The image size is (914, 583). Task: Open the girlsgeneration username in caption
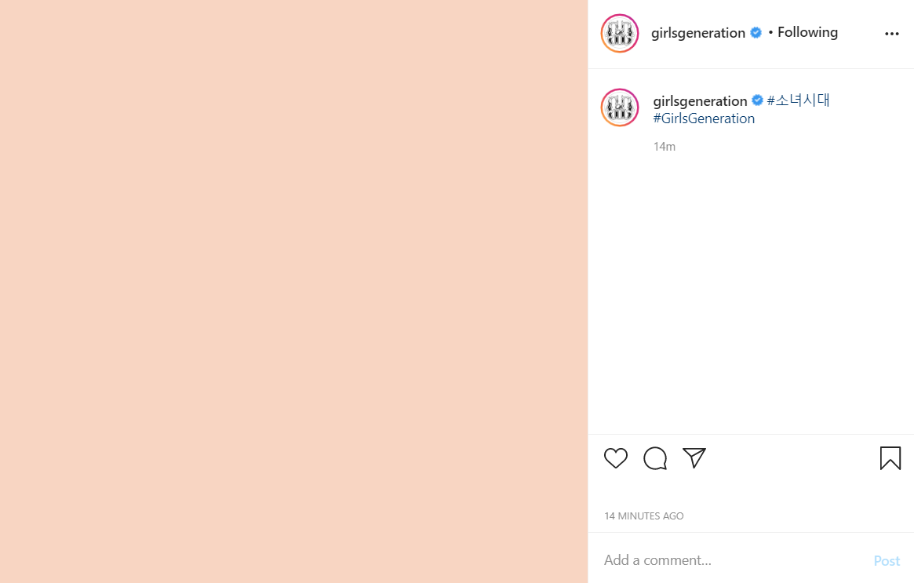tap(700, 101)
